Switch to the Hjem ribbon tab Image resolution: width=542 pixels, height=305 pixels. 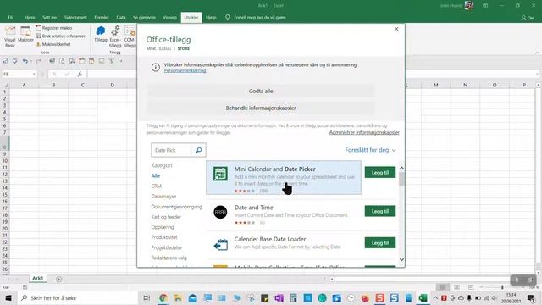30,17
